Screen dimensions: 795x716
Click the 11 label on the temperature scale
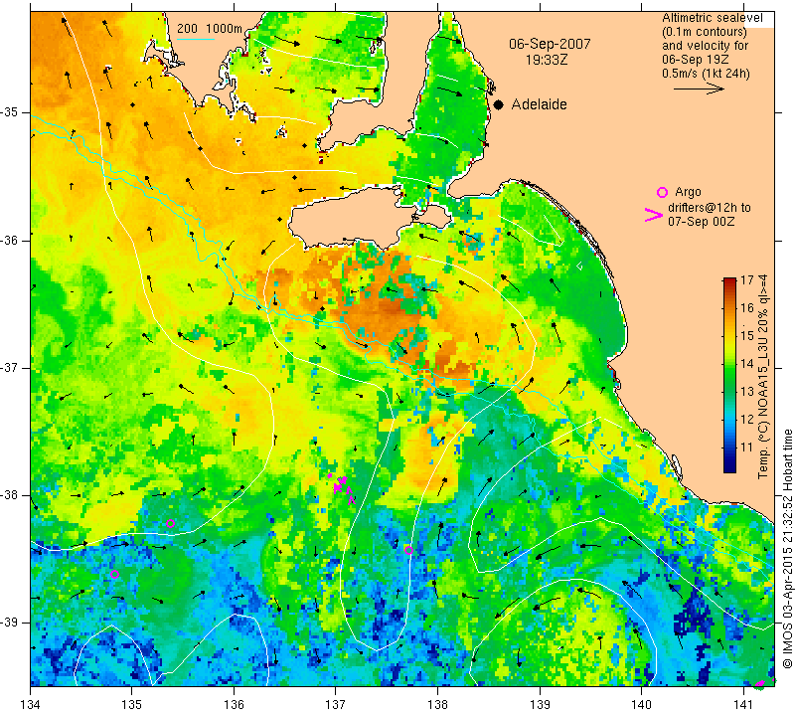click(747, 447)
